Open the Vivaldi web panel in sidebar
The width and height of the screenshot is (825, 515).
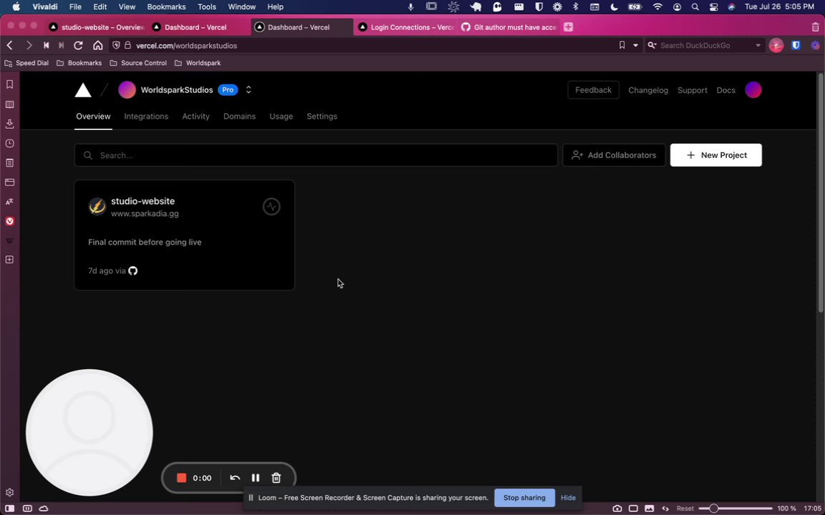coord(9,221)
